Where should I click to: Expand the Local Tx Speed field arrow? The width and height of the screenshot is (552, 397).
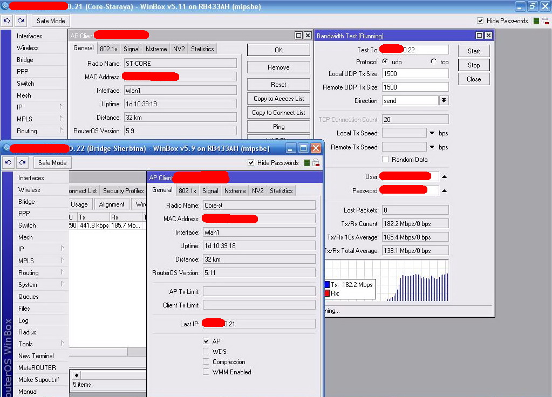[432, 133]
